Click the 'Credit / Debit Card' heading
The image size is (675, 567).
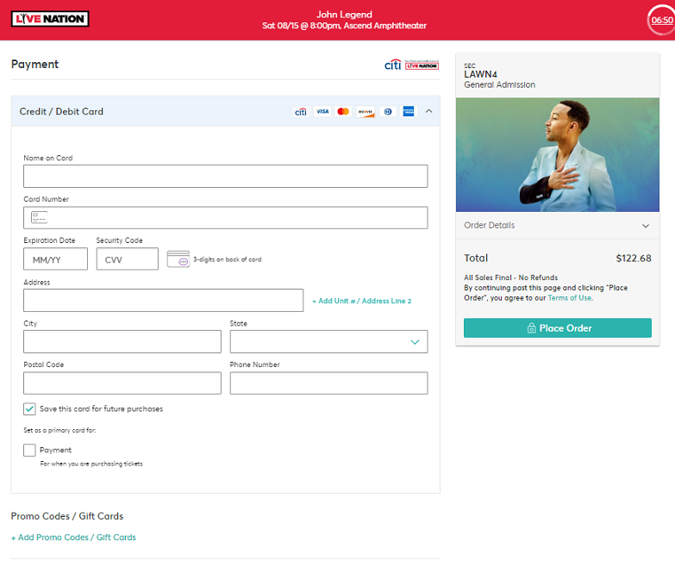click(61, 111)
